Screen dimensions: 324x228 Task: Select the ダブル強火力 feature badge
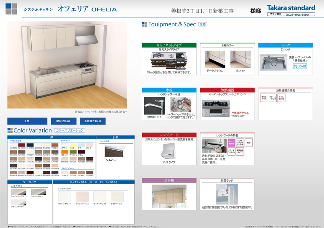281,98
